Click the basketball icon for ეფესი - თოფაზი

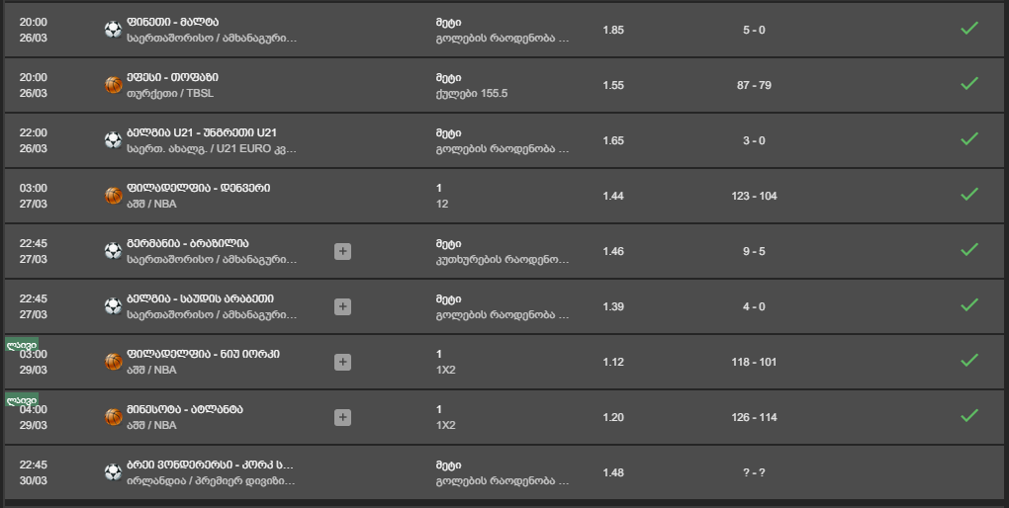coord(113,85)
